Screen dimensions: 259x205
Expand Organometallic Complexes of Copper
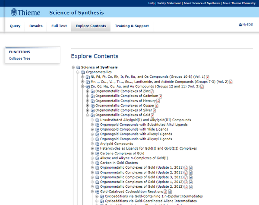pyautogui.click(x=88, y=106)
